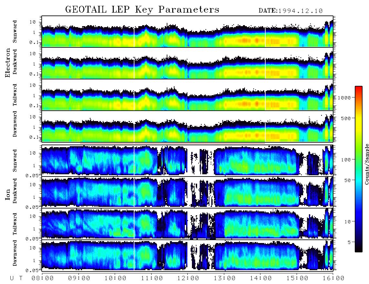
Task: Click the 500 colorbar tick label
Action: [346, 118]
